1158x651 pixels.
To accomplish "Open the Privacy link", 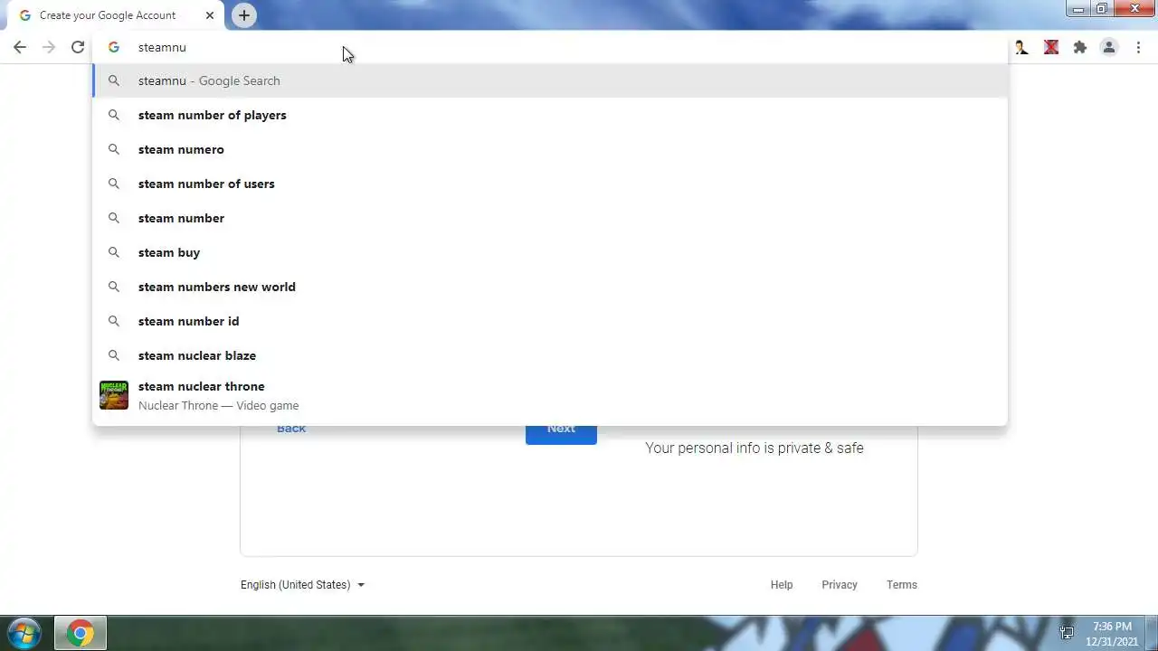I will [x=840, y=585].
